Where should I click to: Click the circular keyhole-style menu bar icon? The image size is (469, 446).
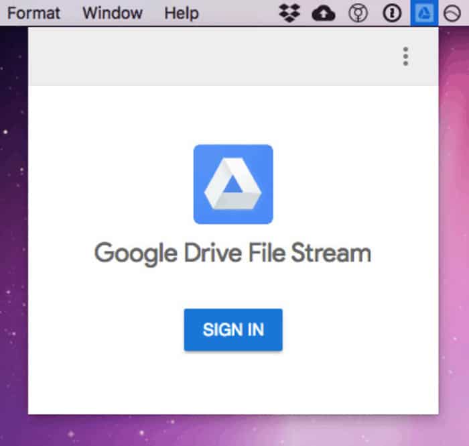tap(358, 13)
